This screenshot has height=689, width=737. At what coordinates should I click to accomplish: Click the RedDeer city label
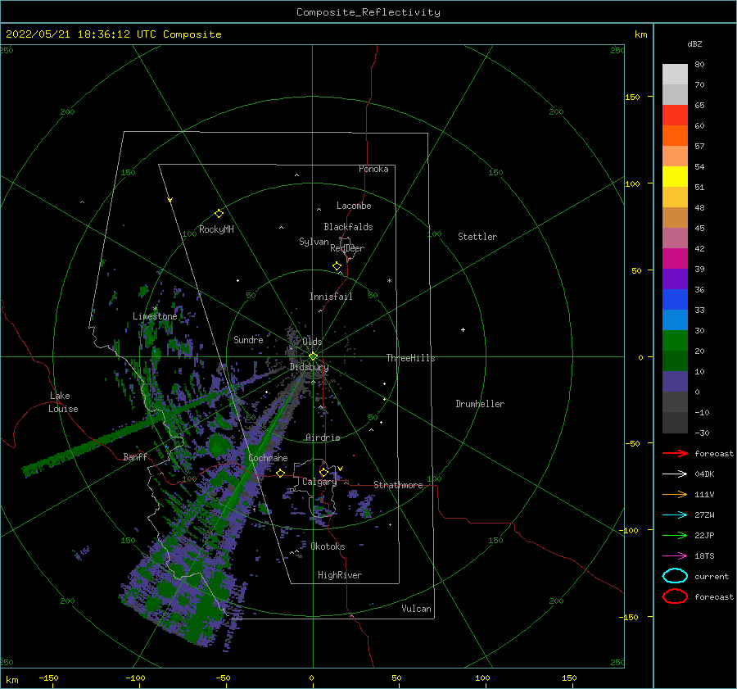[x=347, y=248]
